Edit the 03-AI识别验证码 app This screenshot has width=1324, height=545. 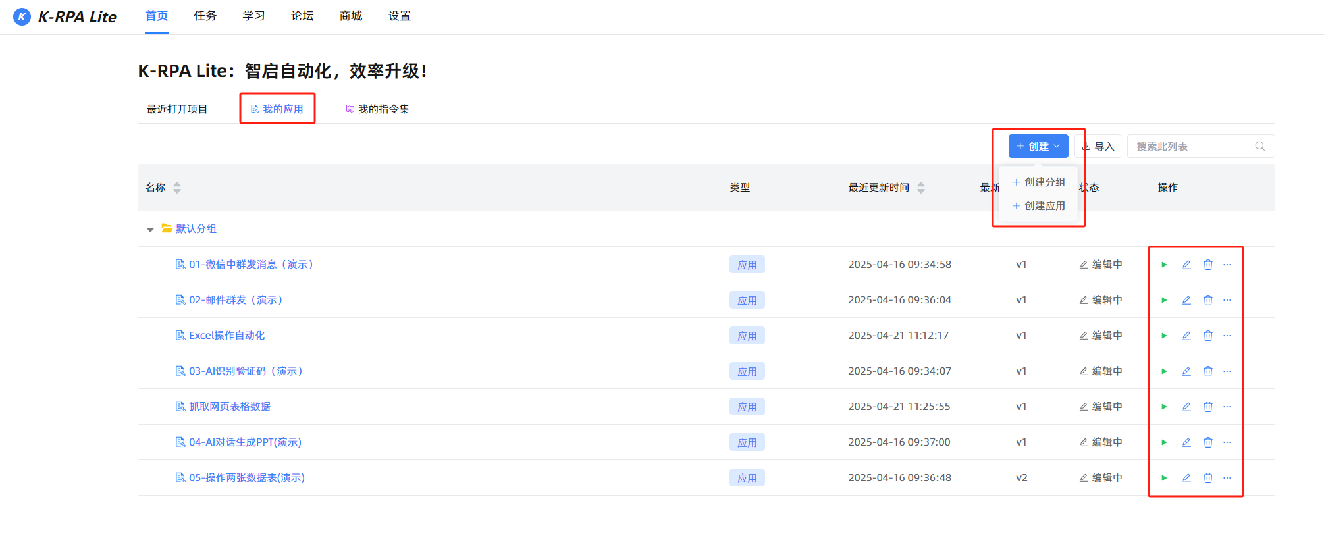coord(1186,371)
